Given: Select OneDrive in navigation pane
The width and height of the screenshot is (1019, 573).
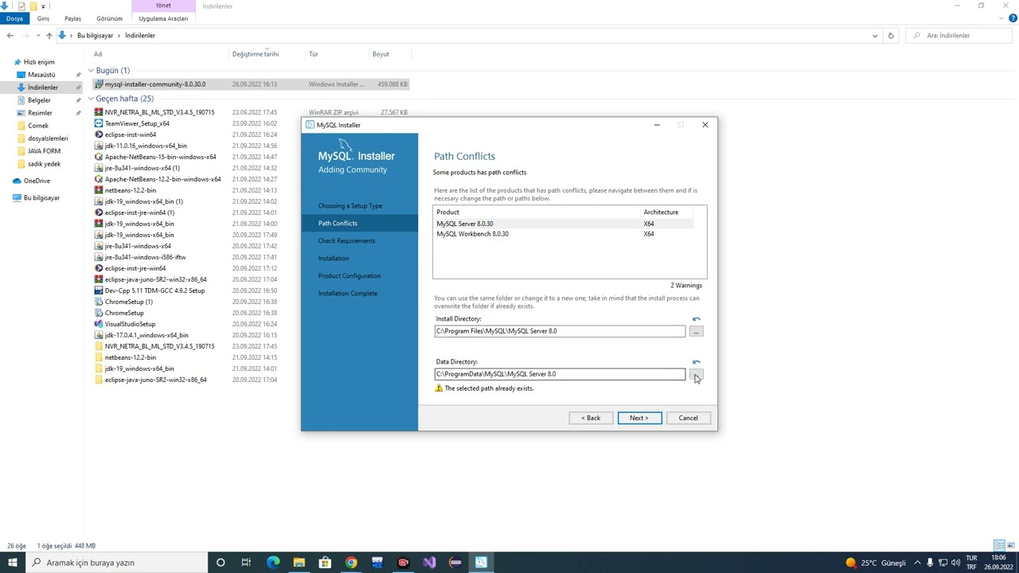Looking at the screenshot, I should point(37,181).
